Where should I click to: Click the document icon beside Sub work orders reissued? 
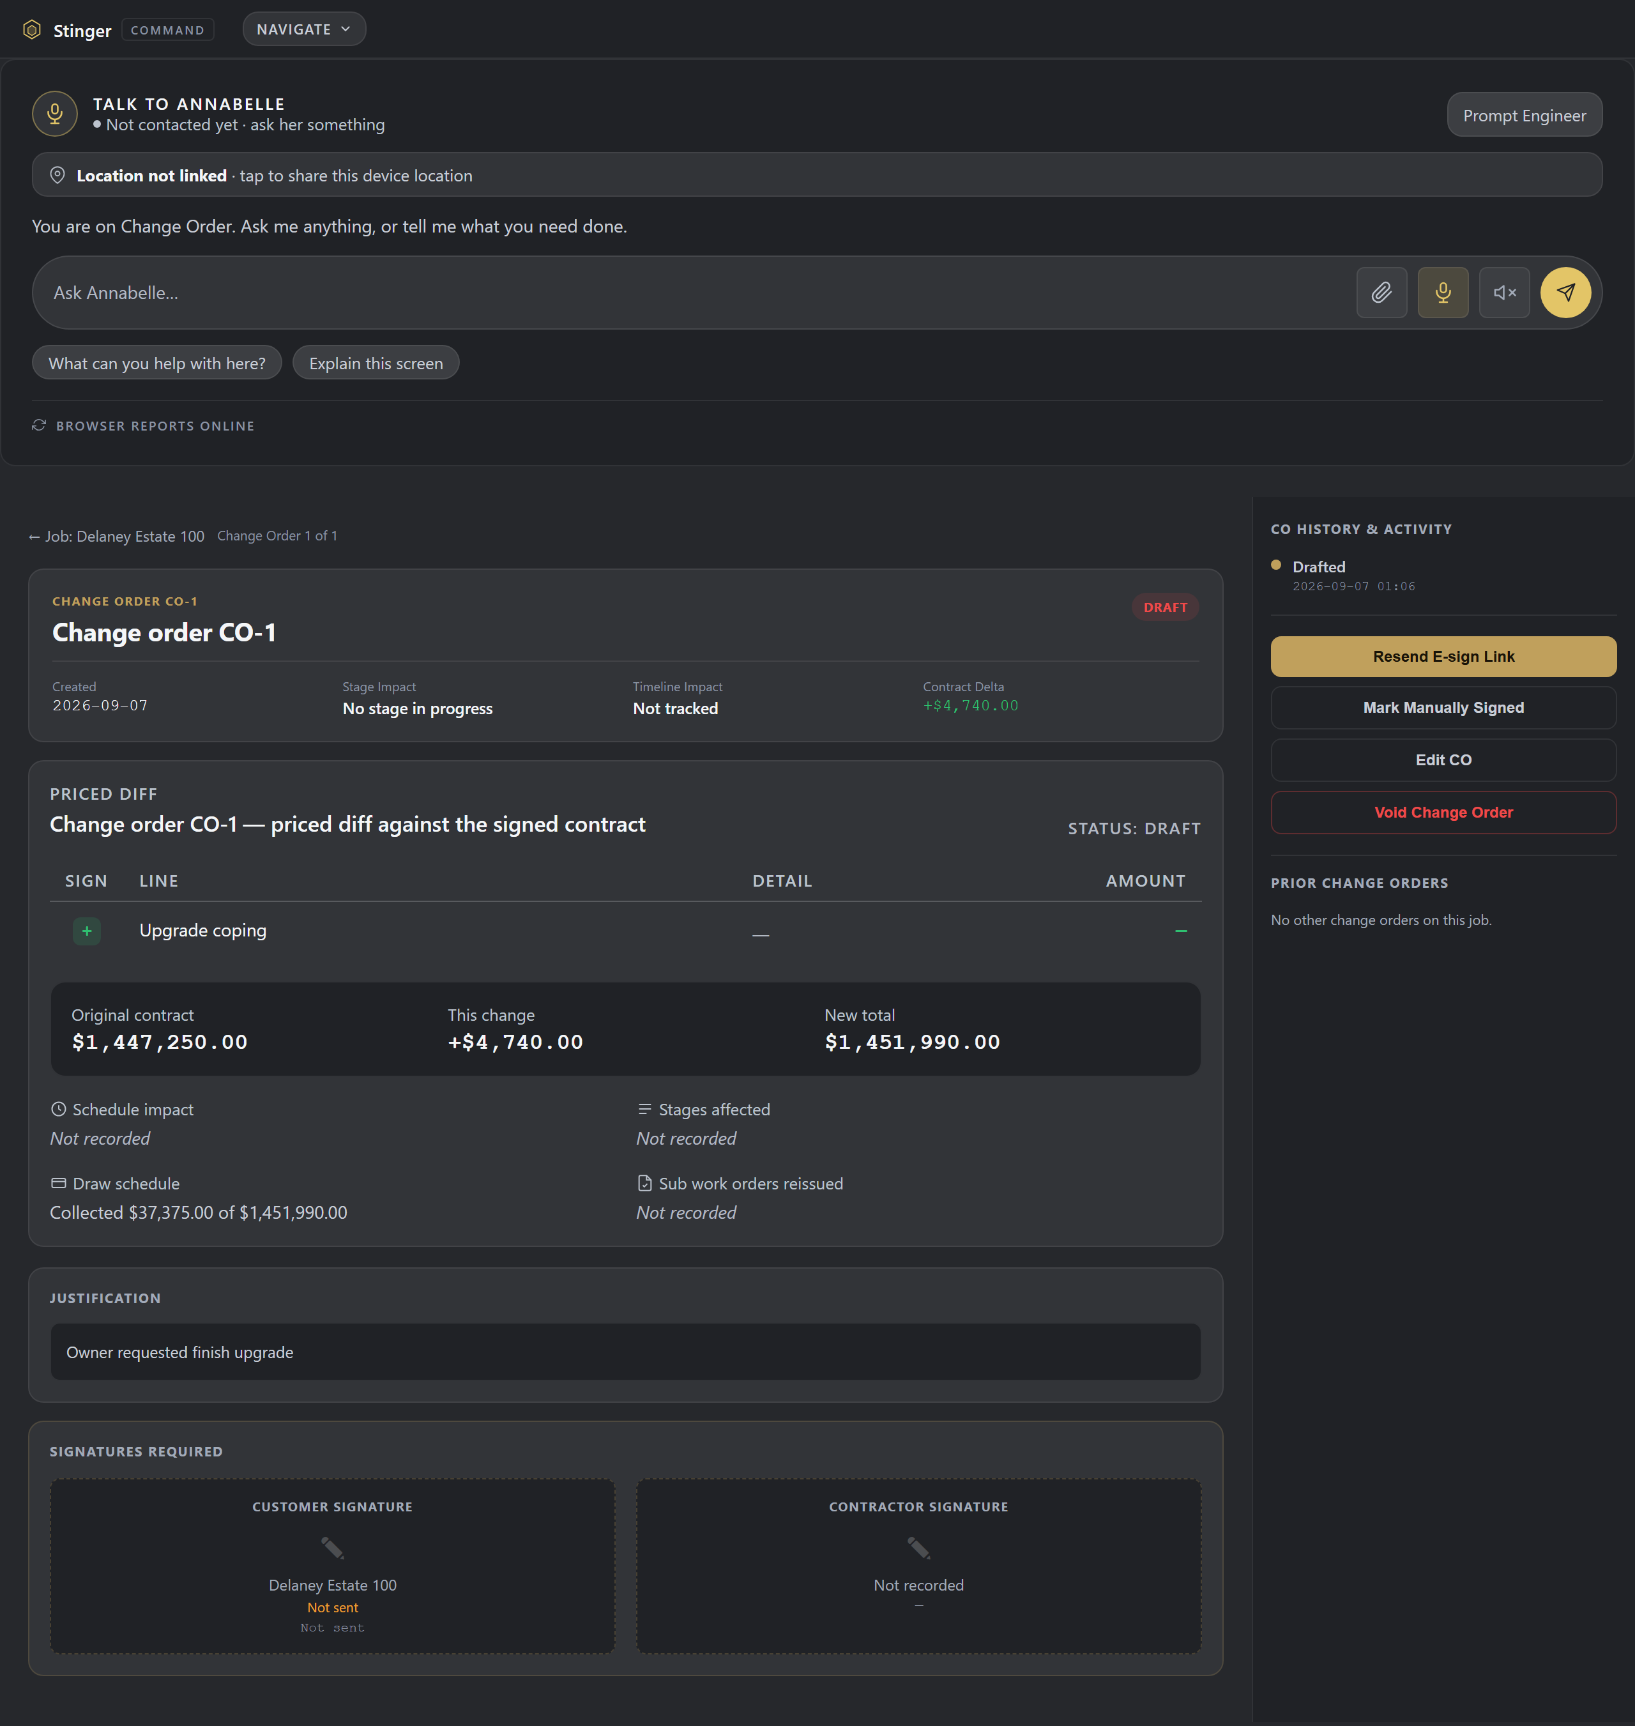tap(645, 1183)
